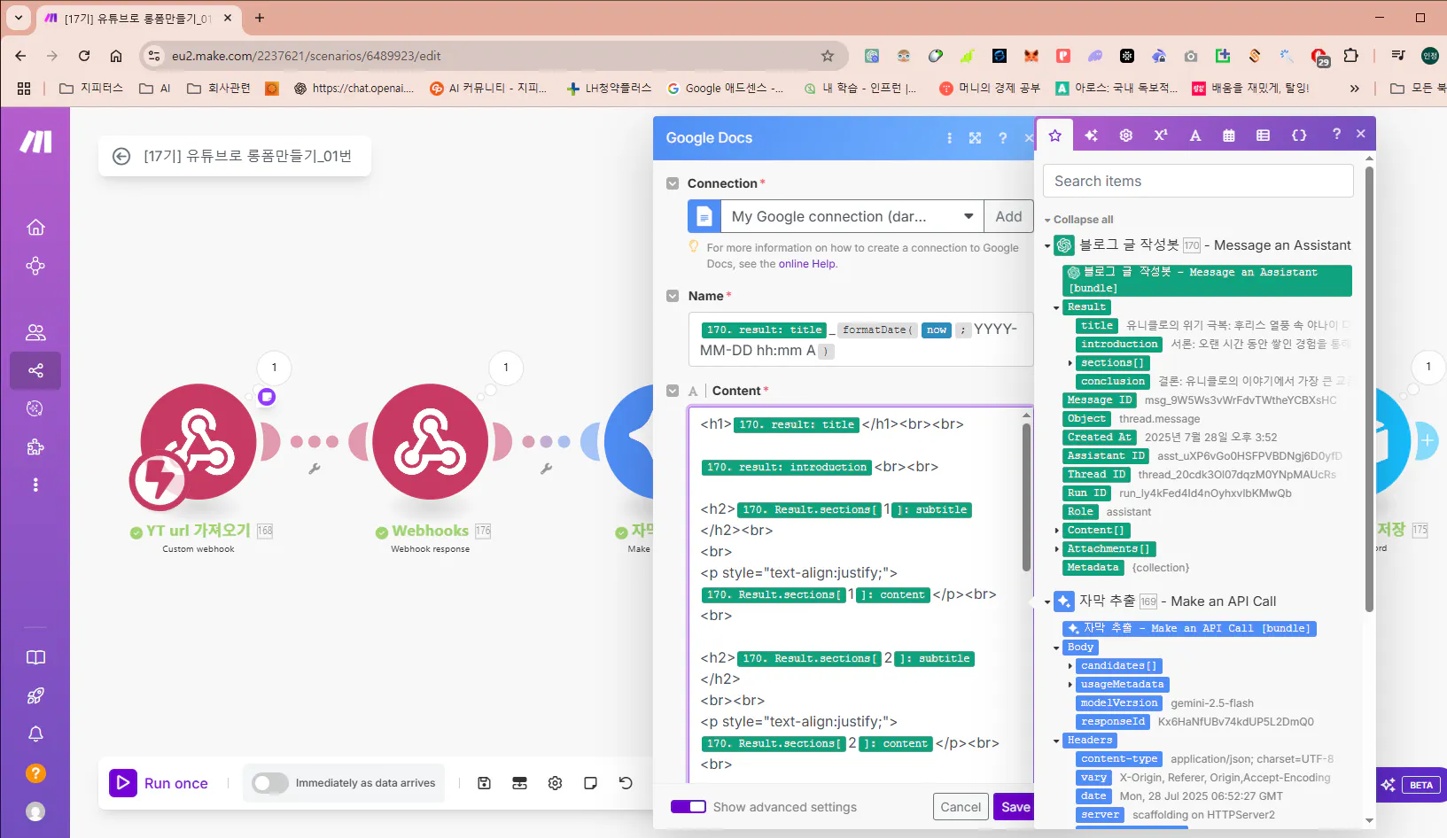Switch to the starred items tab
This screenshot has width=1447, height=838.
(1054, 136)
